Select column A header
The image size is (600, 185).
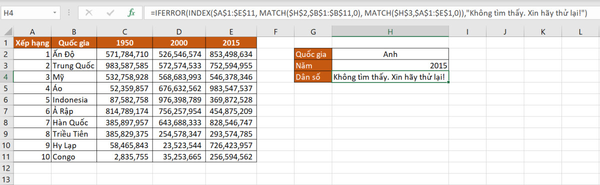32,32
